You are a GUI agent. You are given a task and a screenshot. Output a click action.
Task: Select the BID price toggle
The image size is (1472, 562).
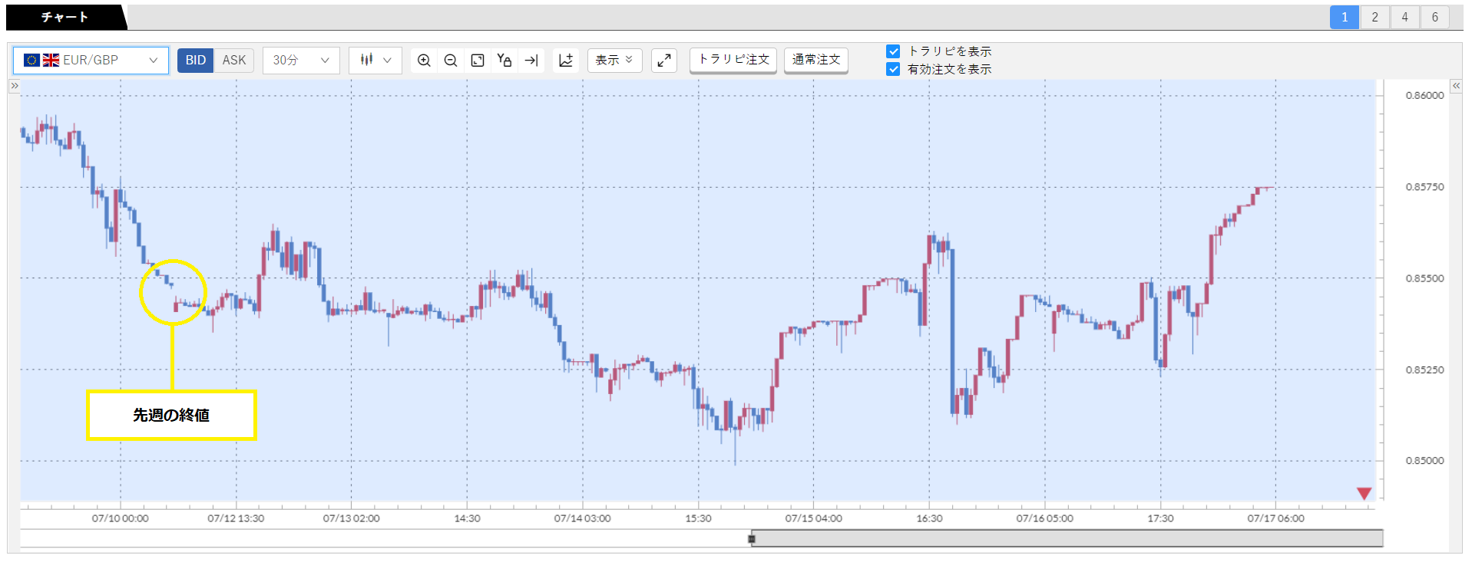coord(195,60)
